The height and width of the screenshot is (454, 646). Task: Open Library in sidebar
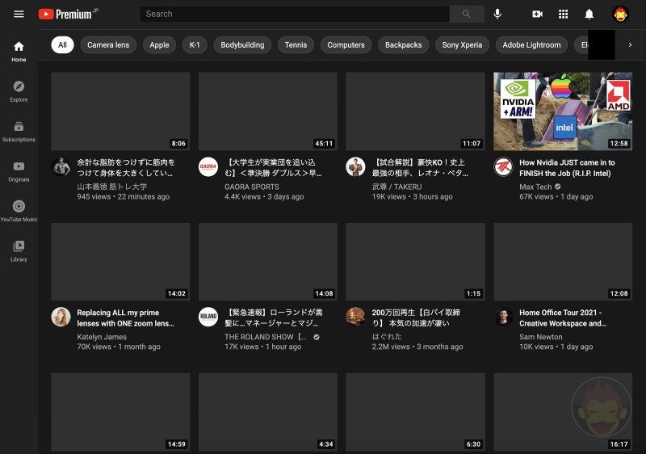19,251
